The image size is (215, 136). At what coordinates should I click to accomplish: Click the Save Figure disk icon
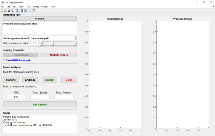coord(9,10)
